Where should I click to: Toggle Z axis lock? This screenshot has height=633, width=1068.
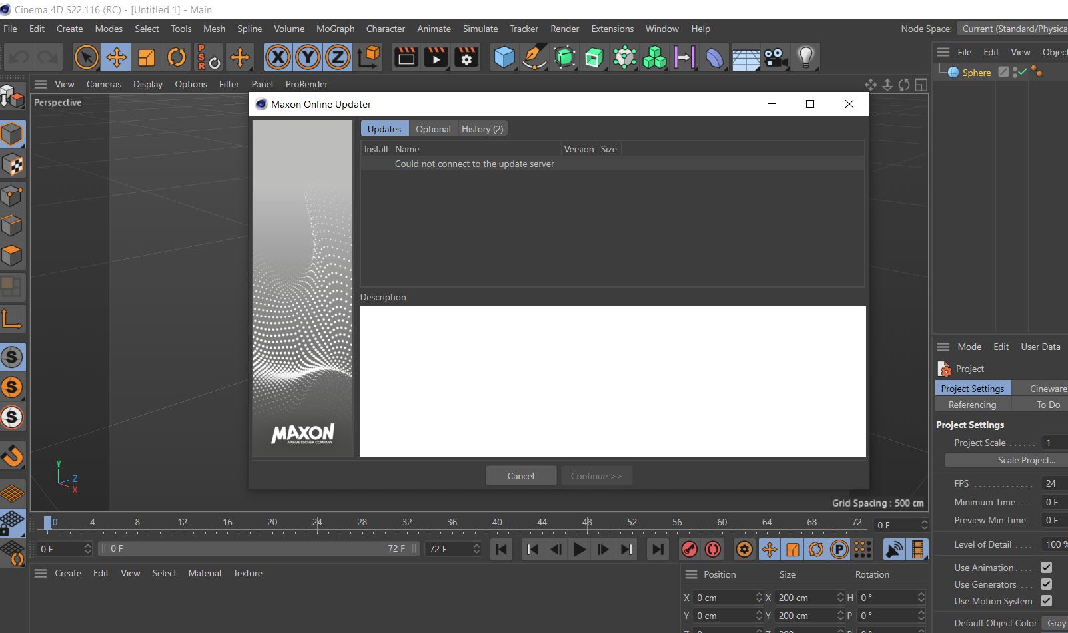[x=338, y=57]
